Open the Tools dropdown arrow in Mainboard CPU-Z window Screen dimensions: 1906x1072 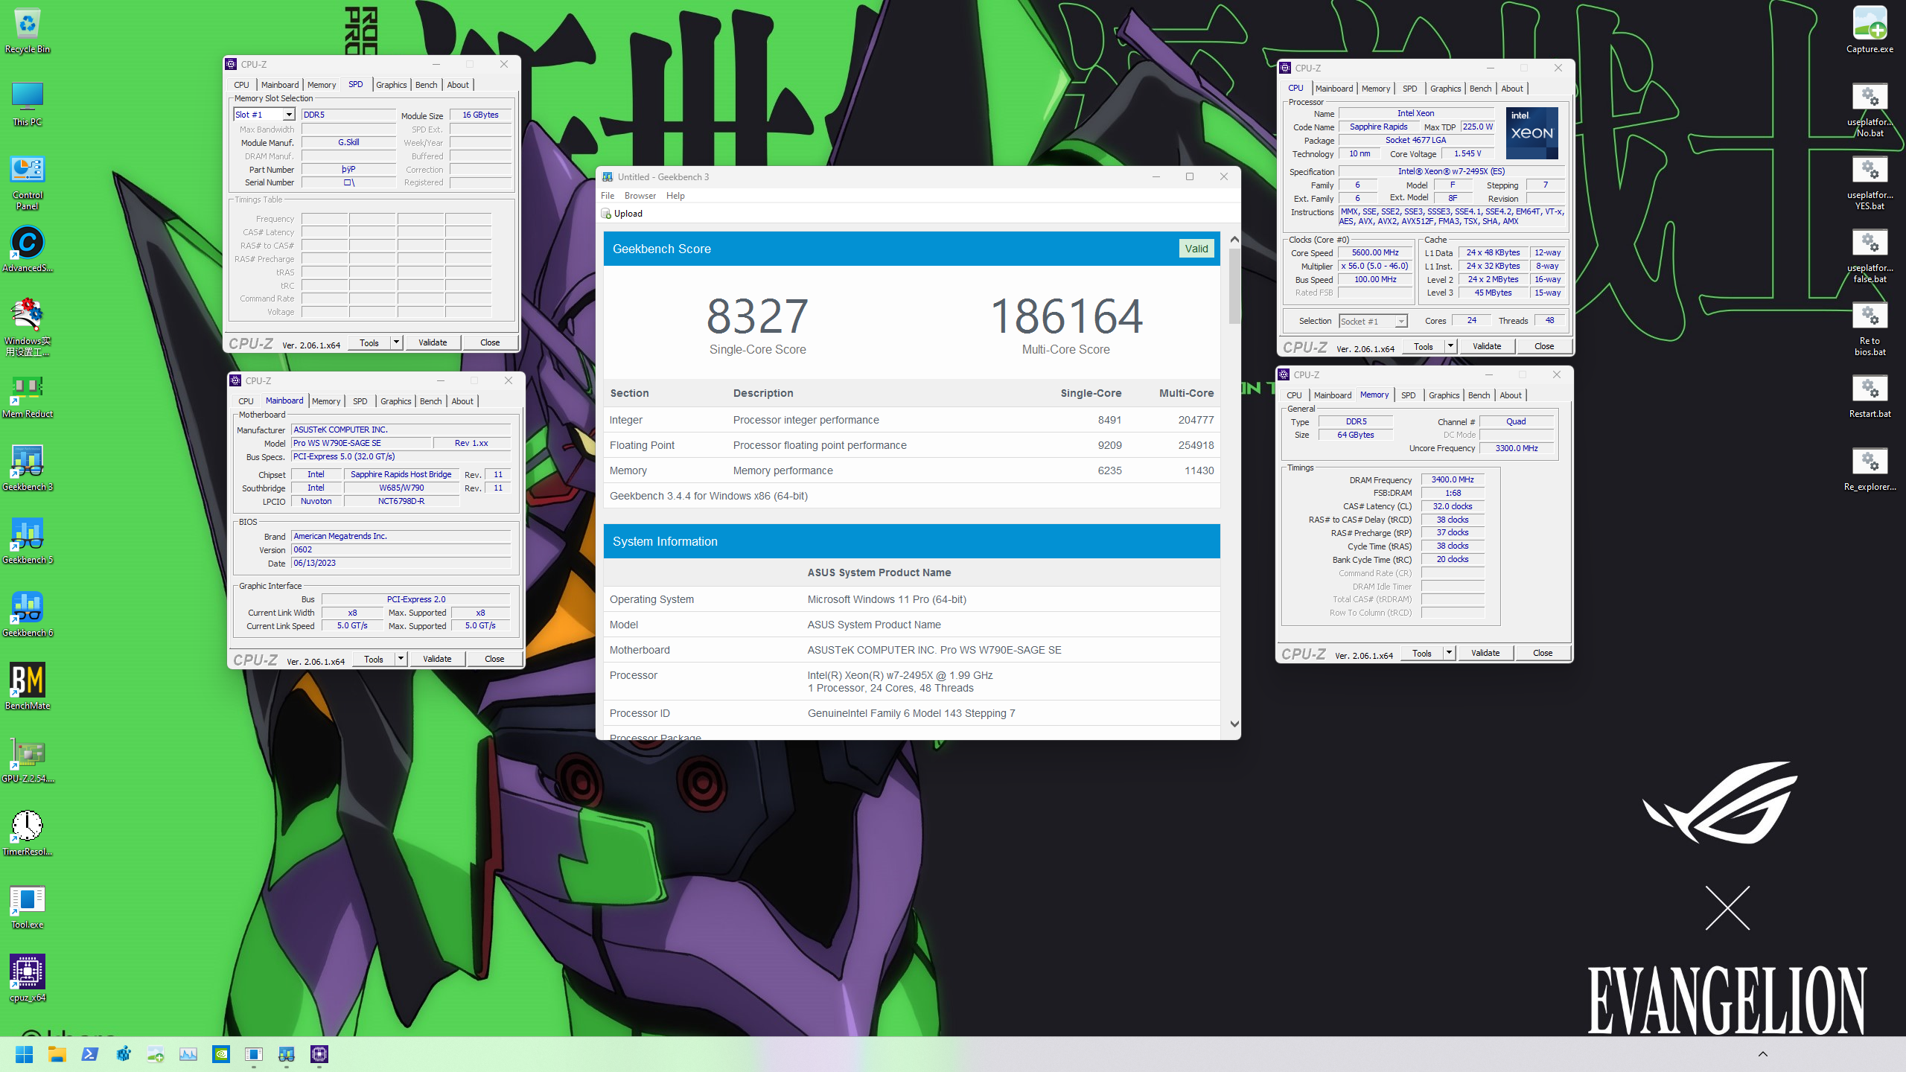point(401,659)
